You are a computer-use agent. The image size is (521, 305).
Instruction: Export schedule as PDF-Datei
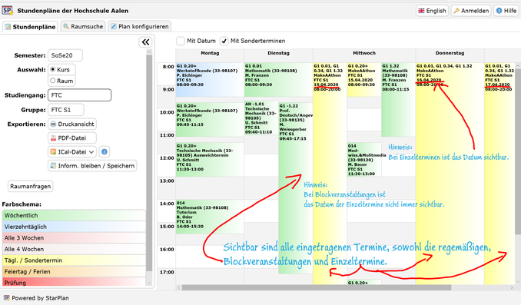tap(72, 138)
